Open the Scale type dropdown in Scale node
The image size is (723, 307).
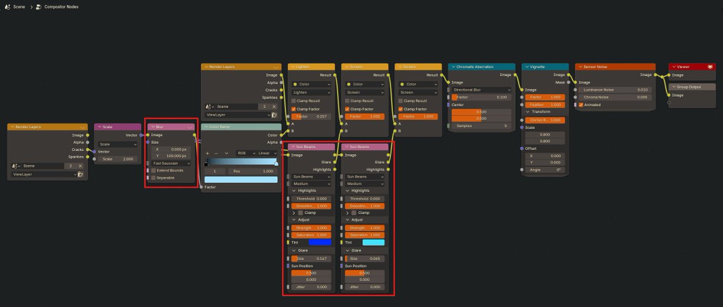coord(118,144)
